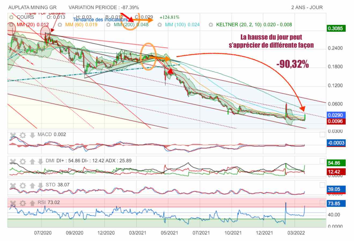354x241 pixels.
Task: Click the blue 73.85 RSI value tag
Action: pos(336,204)
